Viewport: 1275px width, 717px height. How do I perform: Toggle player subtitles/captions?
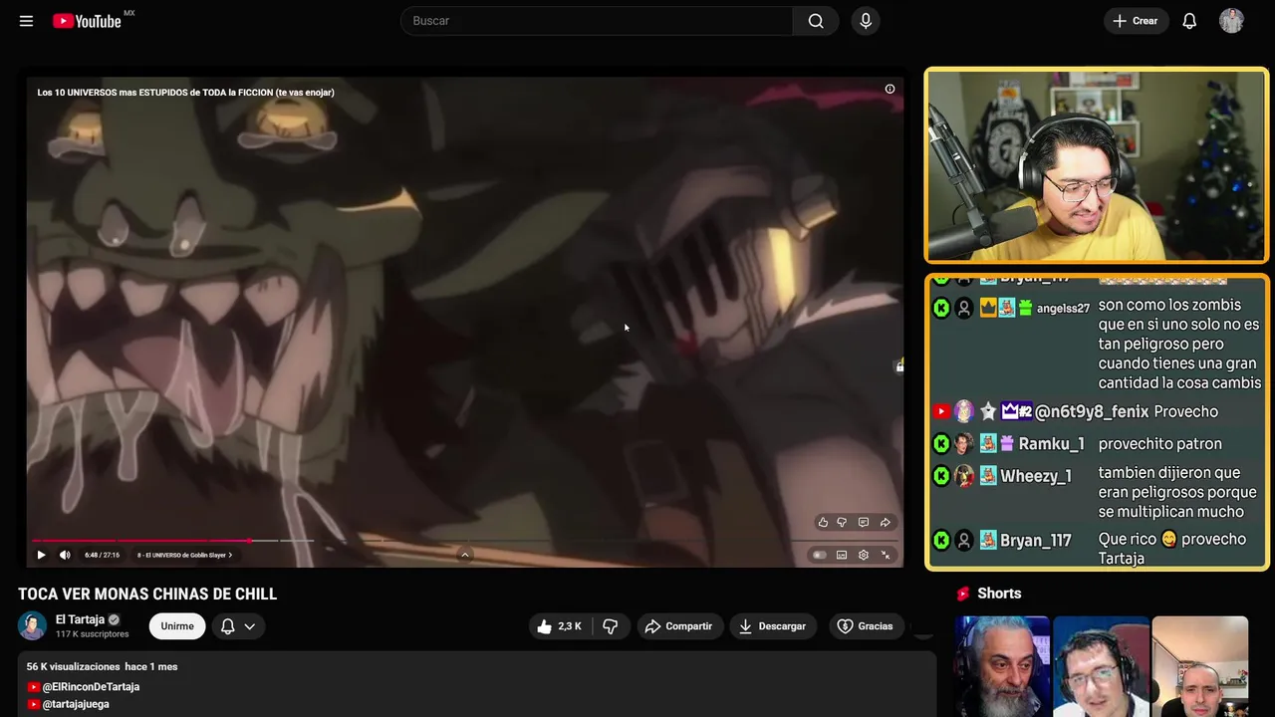[842, 555]
